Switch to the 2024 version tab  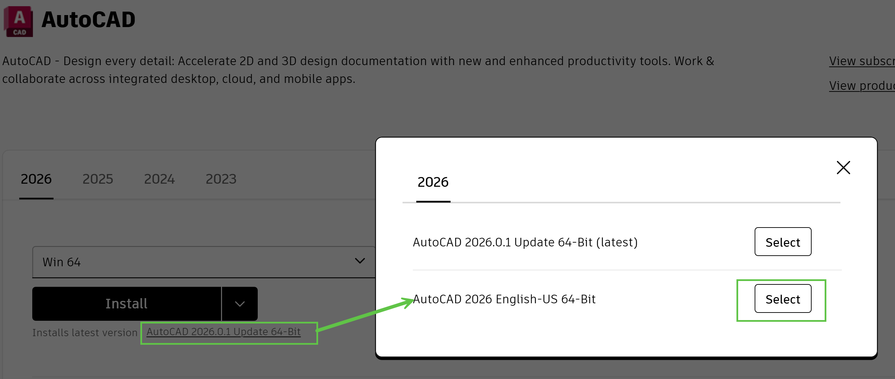[x=159, y=179]
